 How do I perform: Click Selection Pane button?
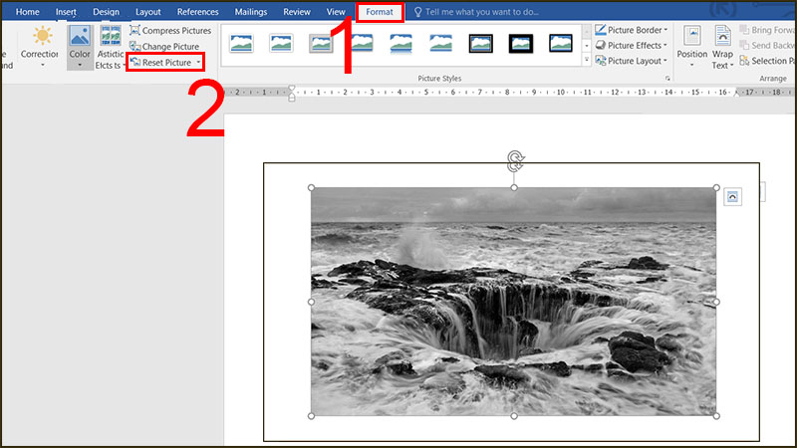(x=767, y=62)
